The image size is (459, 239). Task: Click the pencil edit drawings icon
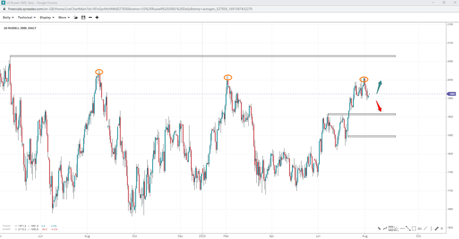[437, 229]
